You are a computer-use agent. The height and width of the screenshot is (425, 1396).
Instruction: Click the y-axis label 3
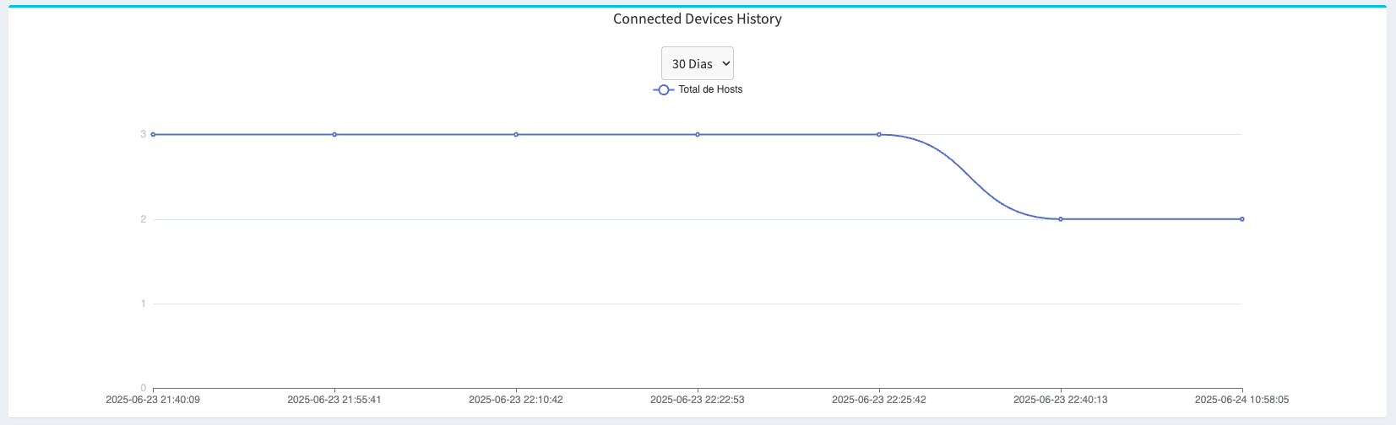click(144, 134)
